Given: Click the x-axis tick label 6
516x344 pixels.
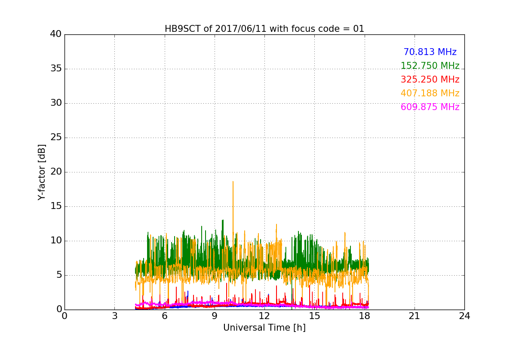Looking at the screenshot, I should (164, 316).
